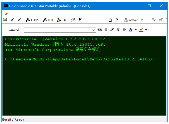Open the color palette icon

click(73, 20)
